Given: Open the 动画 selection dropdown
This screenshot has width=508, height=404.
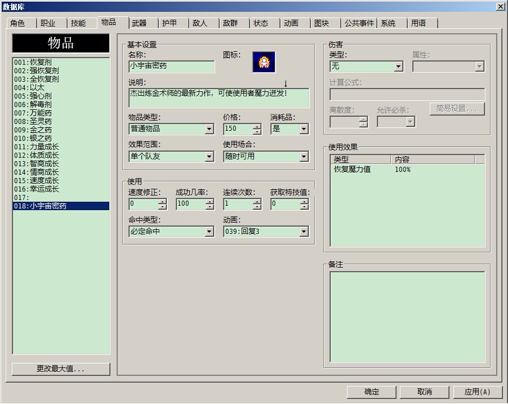Looking at the screenshot, I should tap(304, 232).
